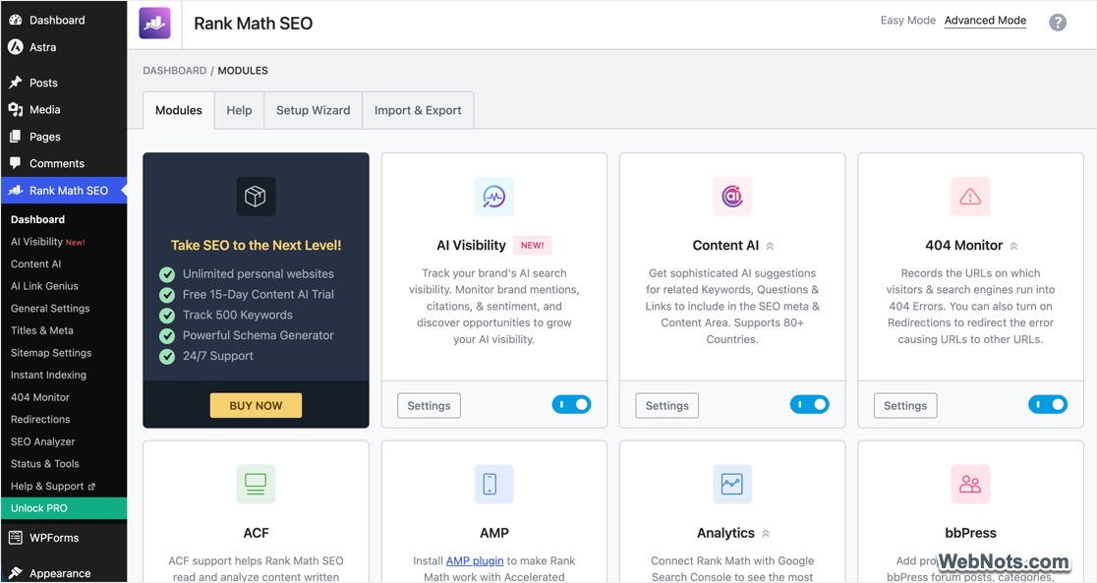The height and width of the screenshot is (583, 1097).
Task: Switch to Easy Mode
Action: coord(907,21)
